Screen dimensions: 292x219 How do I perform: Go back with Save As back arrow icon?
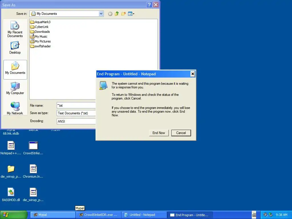tap(110, 14)
